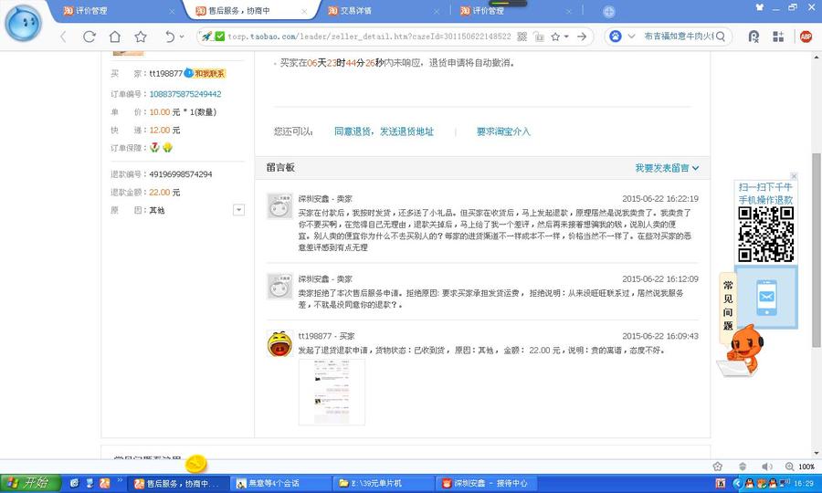Expand the search engine chooser chevron
Screen dimensions: 822x493
631,37
